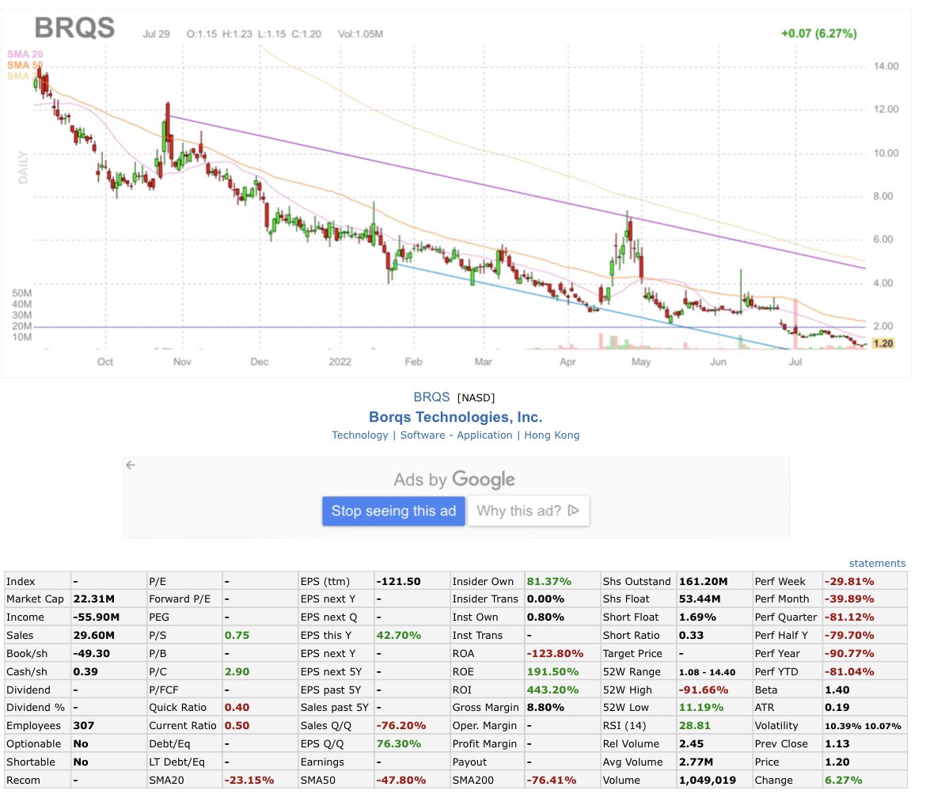The height and width of the screenshot is (798, 926).
Task: Click the Insider Own value 81.37%
Action: 549,582
